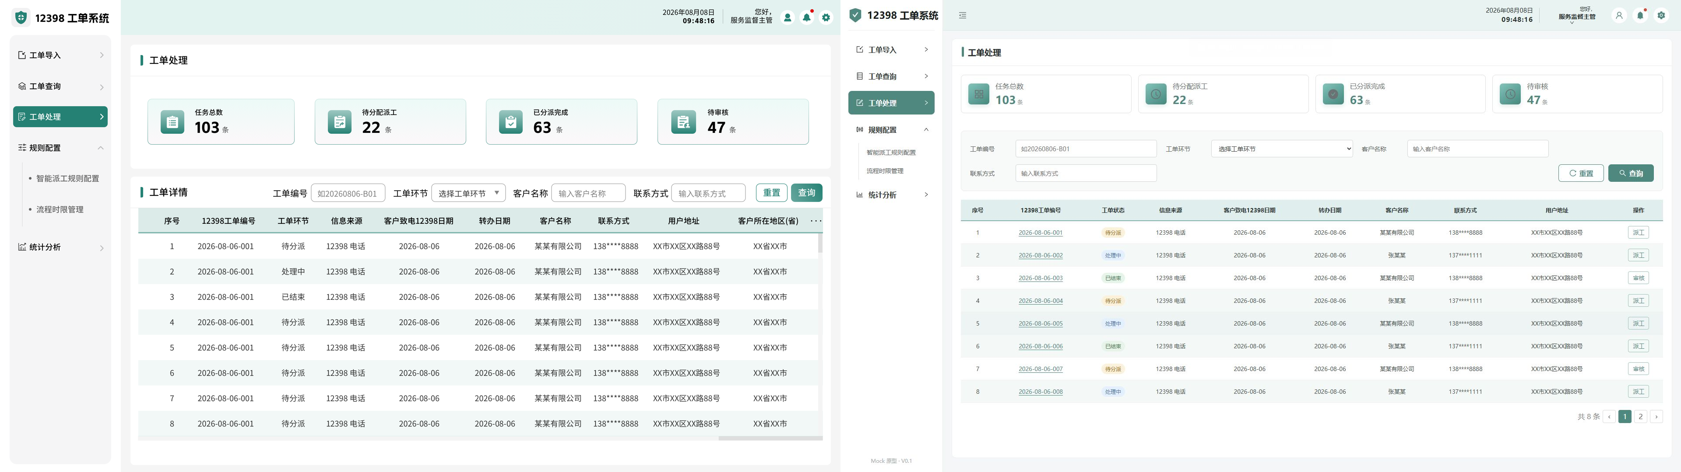Click the 待分配派工 card icon in left view

tap(339, 122)
